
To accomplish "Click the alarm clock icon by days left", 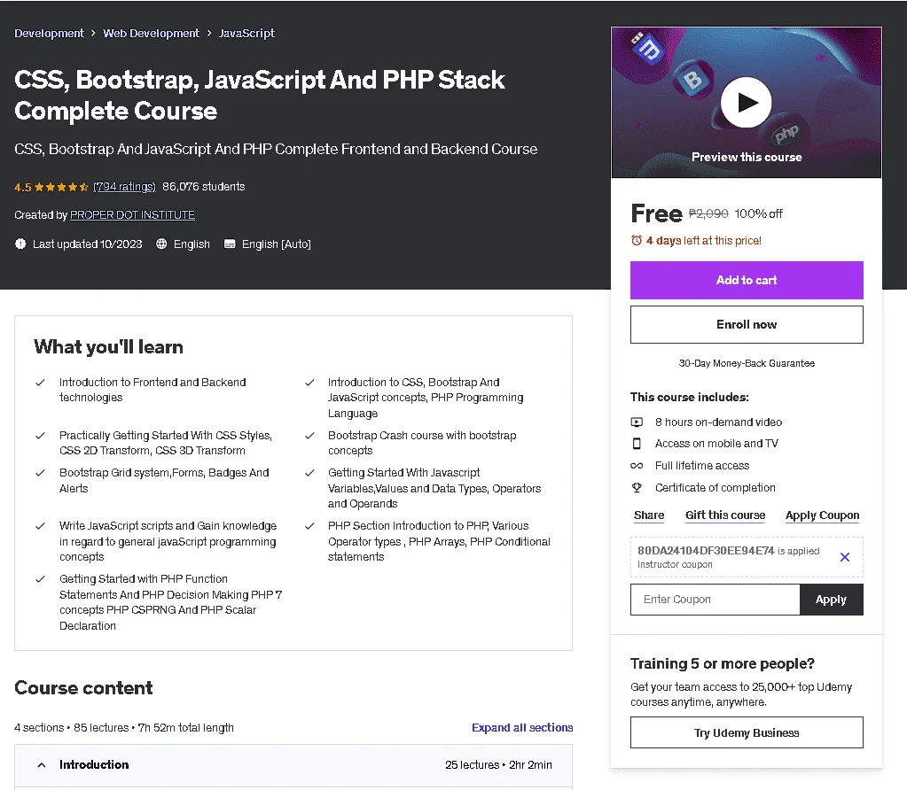I will (637, 240).
